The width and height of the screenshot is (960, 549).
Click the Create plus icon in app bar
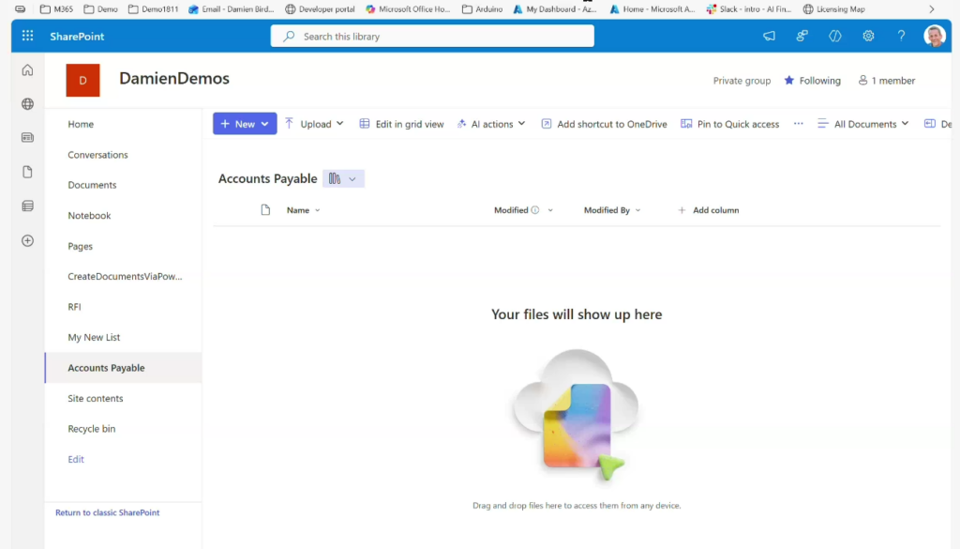coord(27,240)
